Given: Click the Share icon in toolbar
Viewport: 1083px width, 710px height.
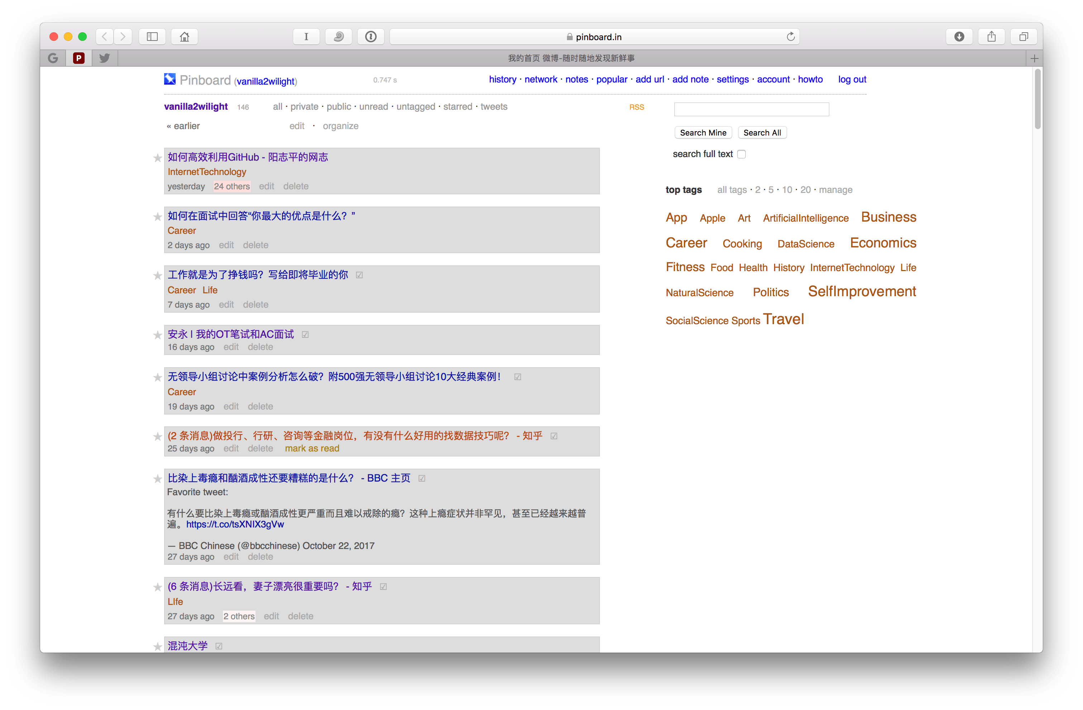Looking at the screenshot, I should [991, 37].
